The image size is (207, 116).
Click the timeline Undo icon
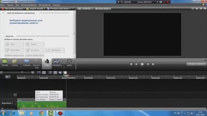(x=39, y=72)
